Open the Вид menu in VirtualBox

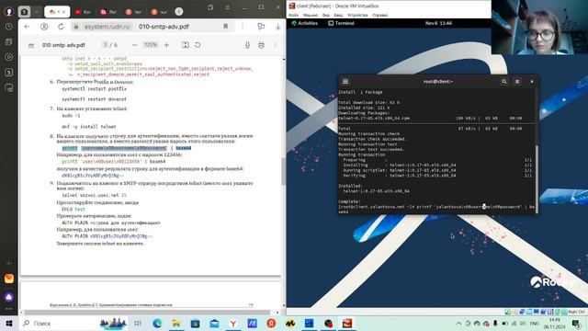point(326,16)
